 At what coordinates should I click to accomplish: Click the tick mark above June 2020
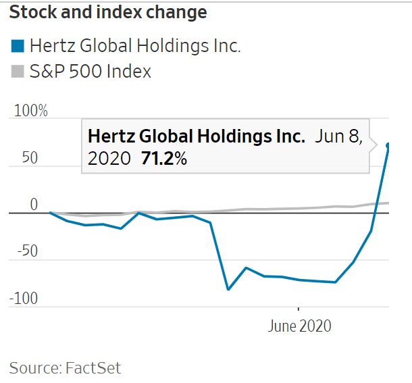click(x=299, y=311)
